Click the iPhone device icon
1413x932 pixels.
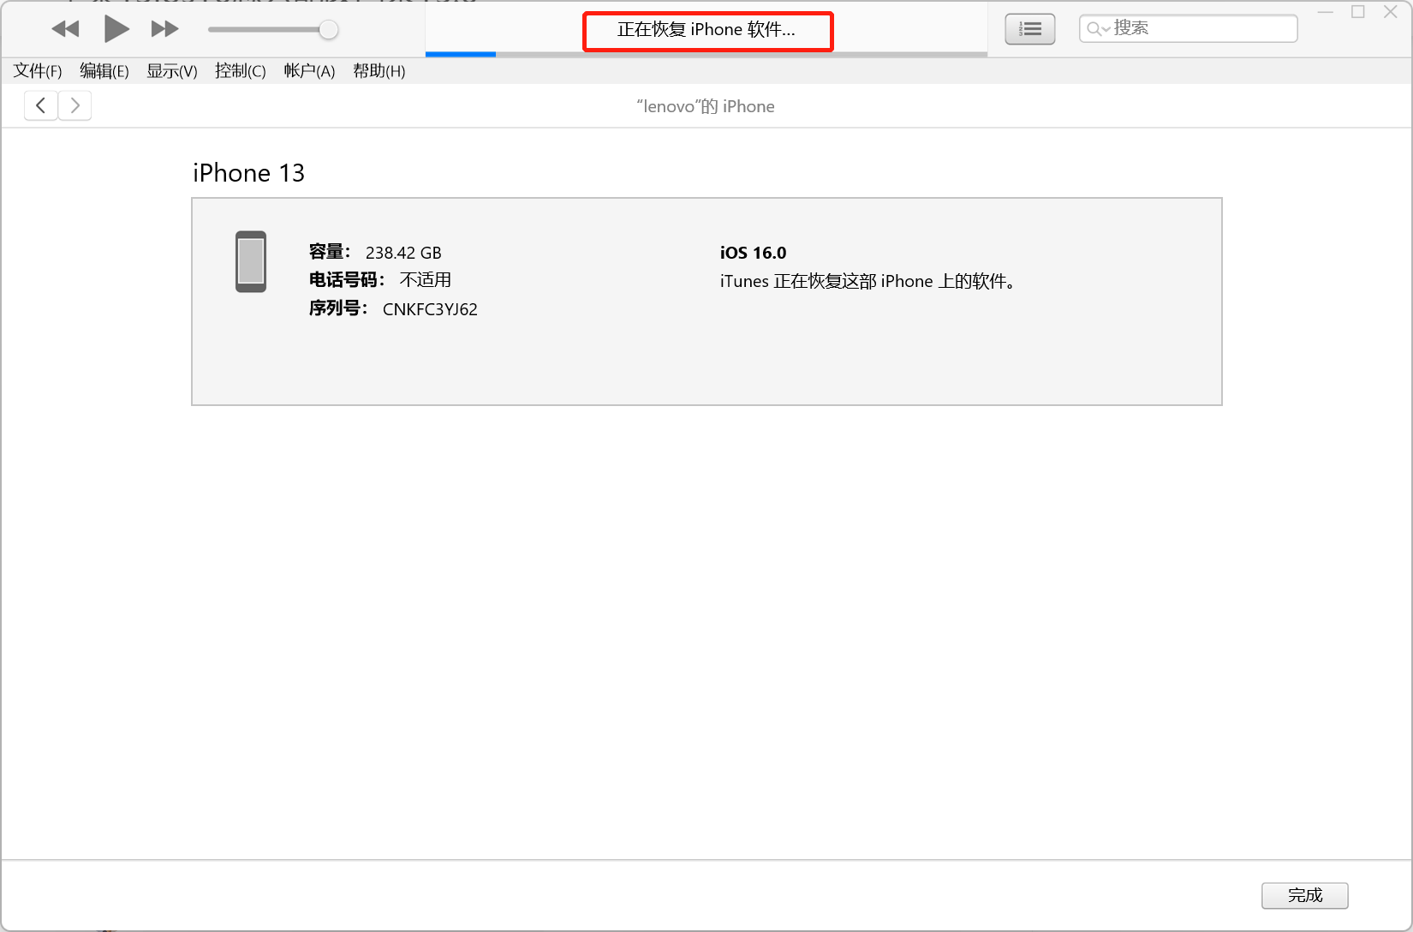point(251,261)
